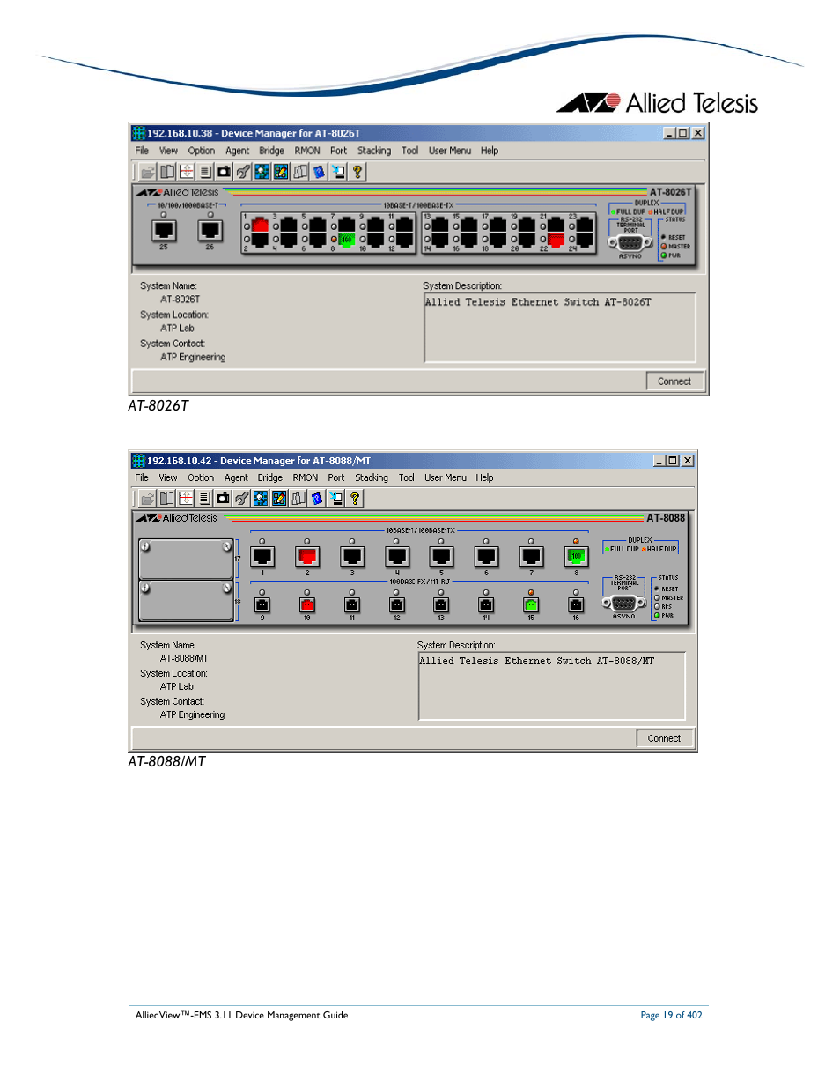840x1088 pixels.
Task: Click camera icon in AT-8088/MT toolbar
Action: pyautogui.click(x=223, y=499)
